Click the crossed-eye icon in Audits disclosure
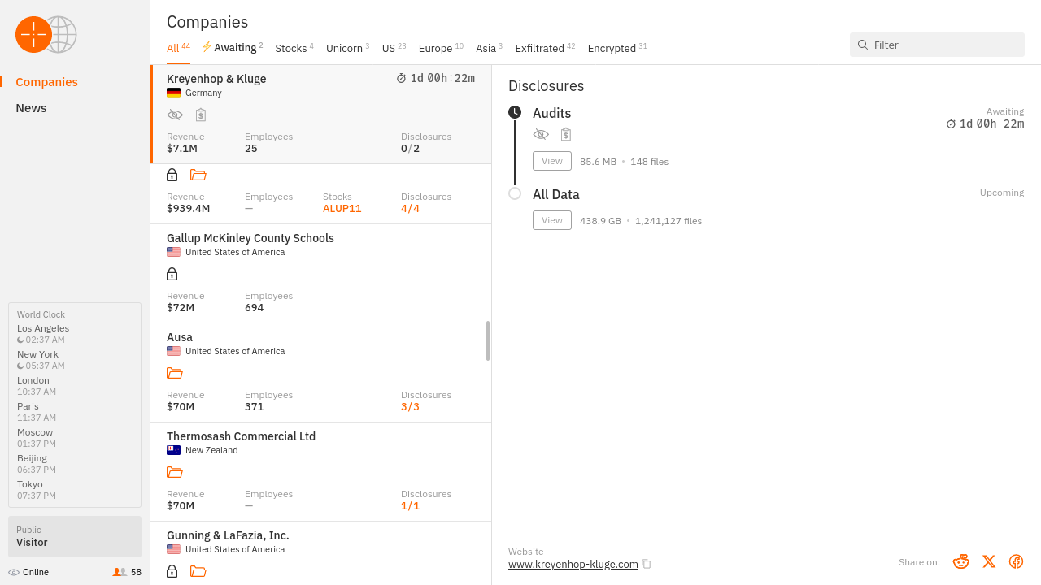The image size is (1041, 585). coord(541,134)
